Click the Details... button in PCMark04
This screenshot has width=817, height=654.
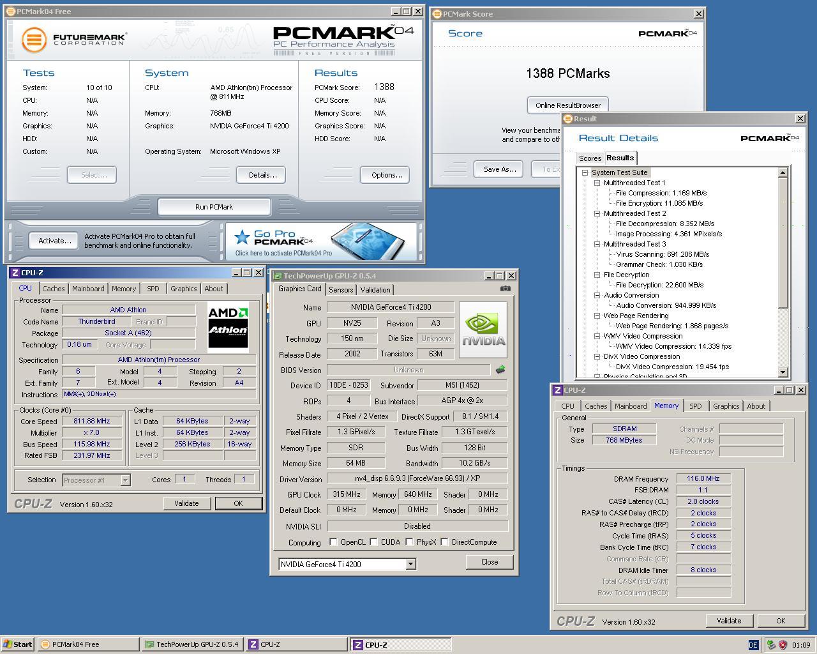(x=262, y=175)
